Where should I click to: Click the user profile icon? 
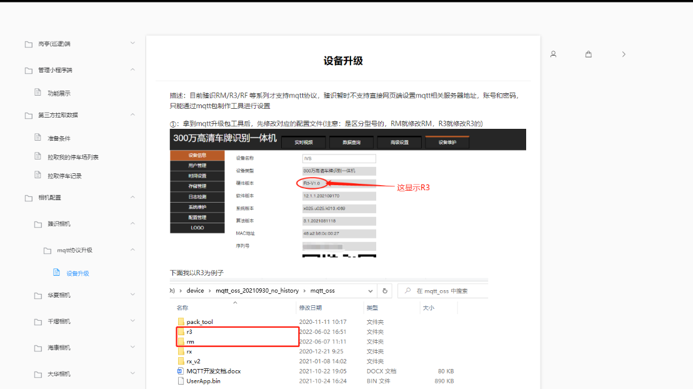pyautogui.click(x=554, y=54)
